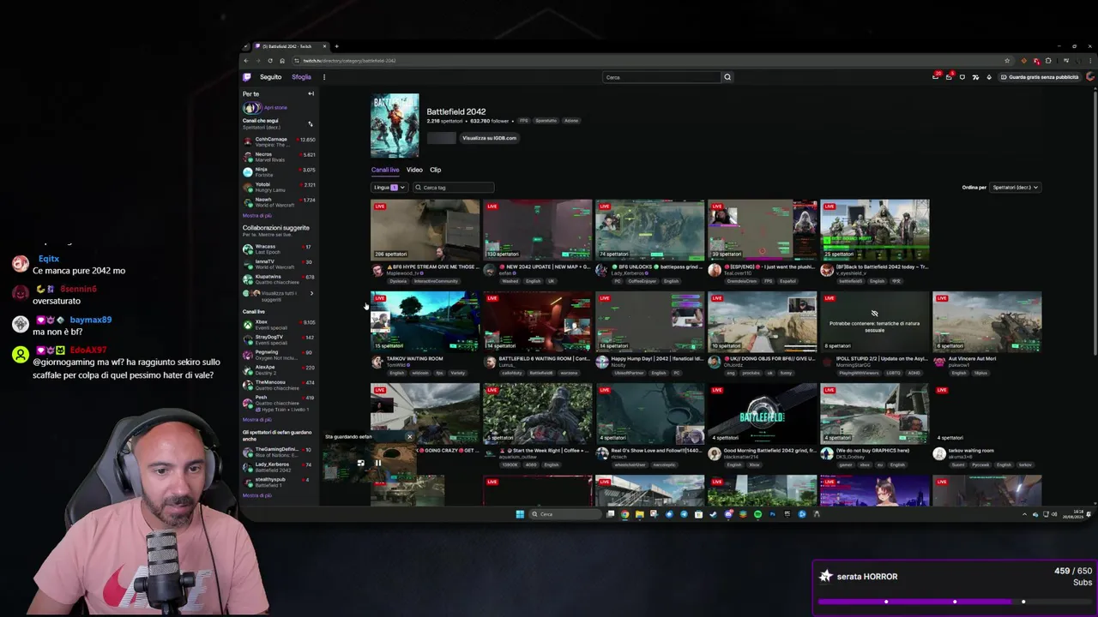Click the Twitch Cerca search field

click(662, 77)
